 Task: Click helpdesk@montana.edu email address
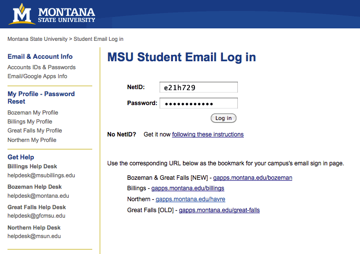tap(38, 196)
